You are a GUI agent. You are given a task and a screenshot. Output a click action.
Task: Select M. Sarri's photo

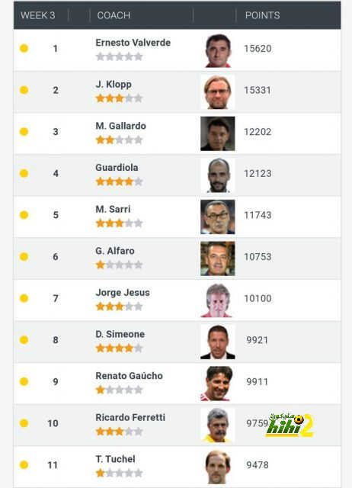coord(218,217)
